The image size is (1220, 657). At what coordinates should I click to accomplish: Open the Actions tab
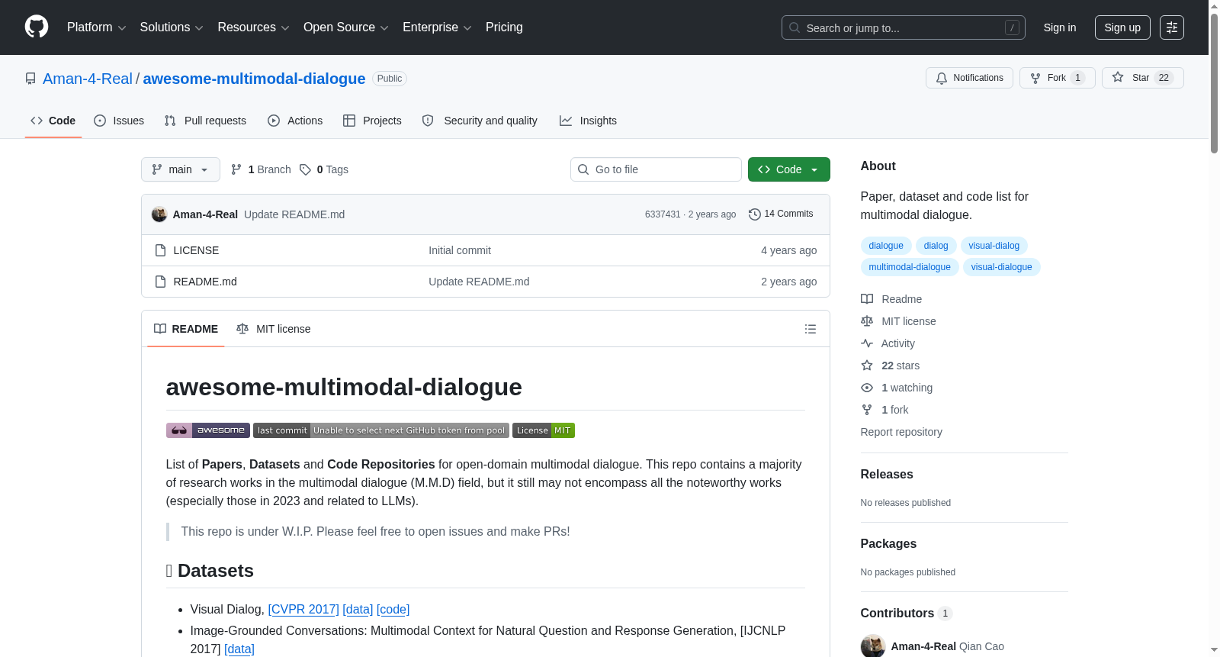[x=295, y=121]
